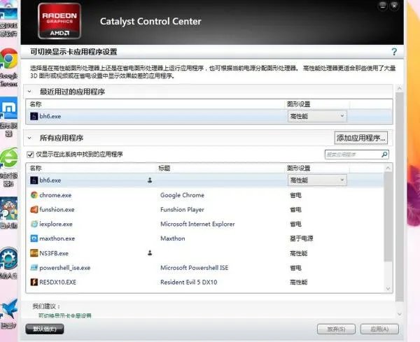Click the NS3FB.exe icon in list
This screenshot has width=420, height=342.
pos(34,253)
